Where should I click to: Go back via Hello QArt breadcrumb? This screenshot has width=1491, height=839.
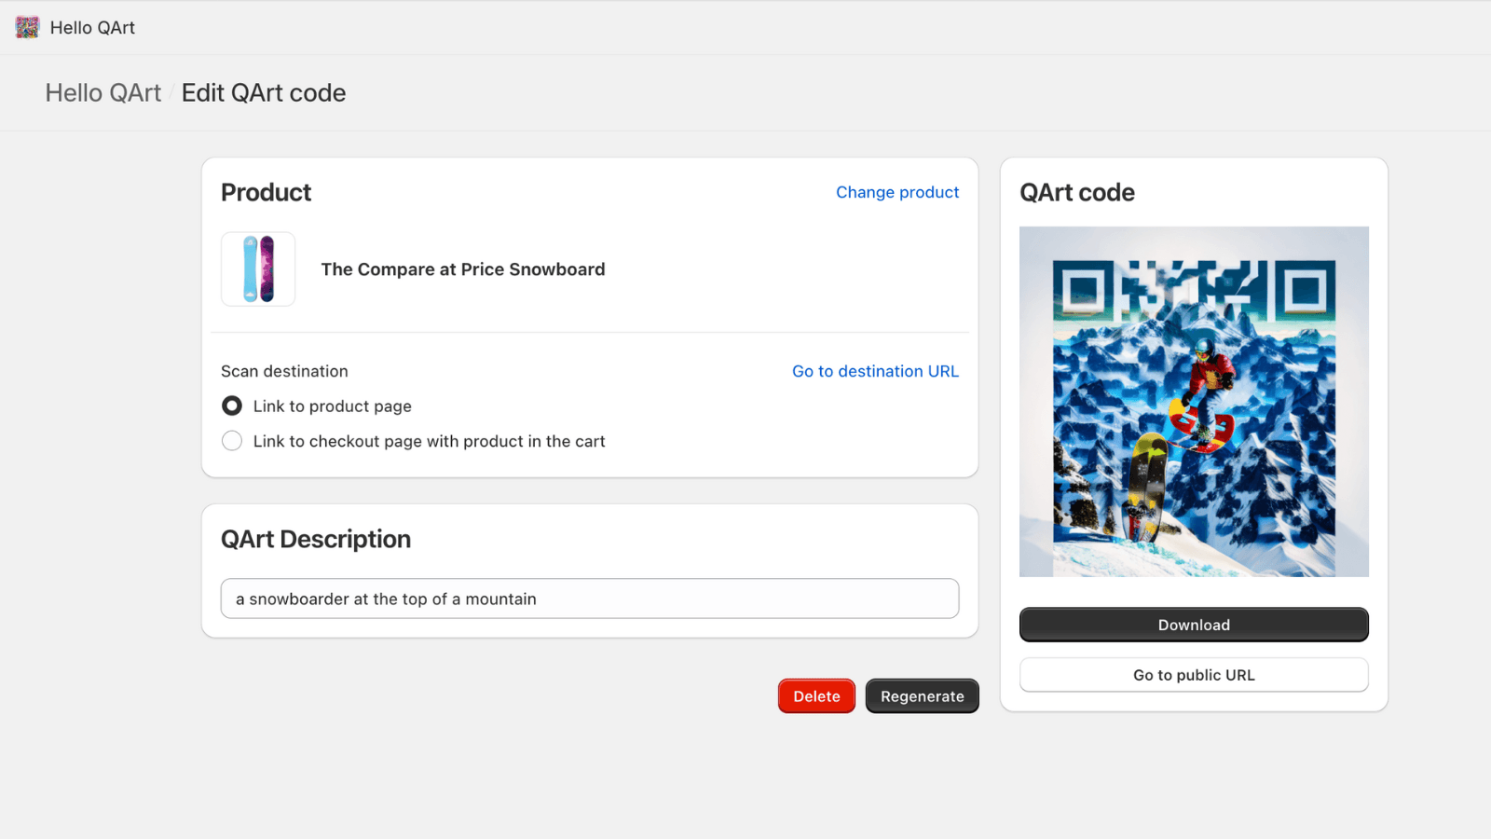(103, 93)
